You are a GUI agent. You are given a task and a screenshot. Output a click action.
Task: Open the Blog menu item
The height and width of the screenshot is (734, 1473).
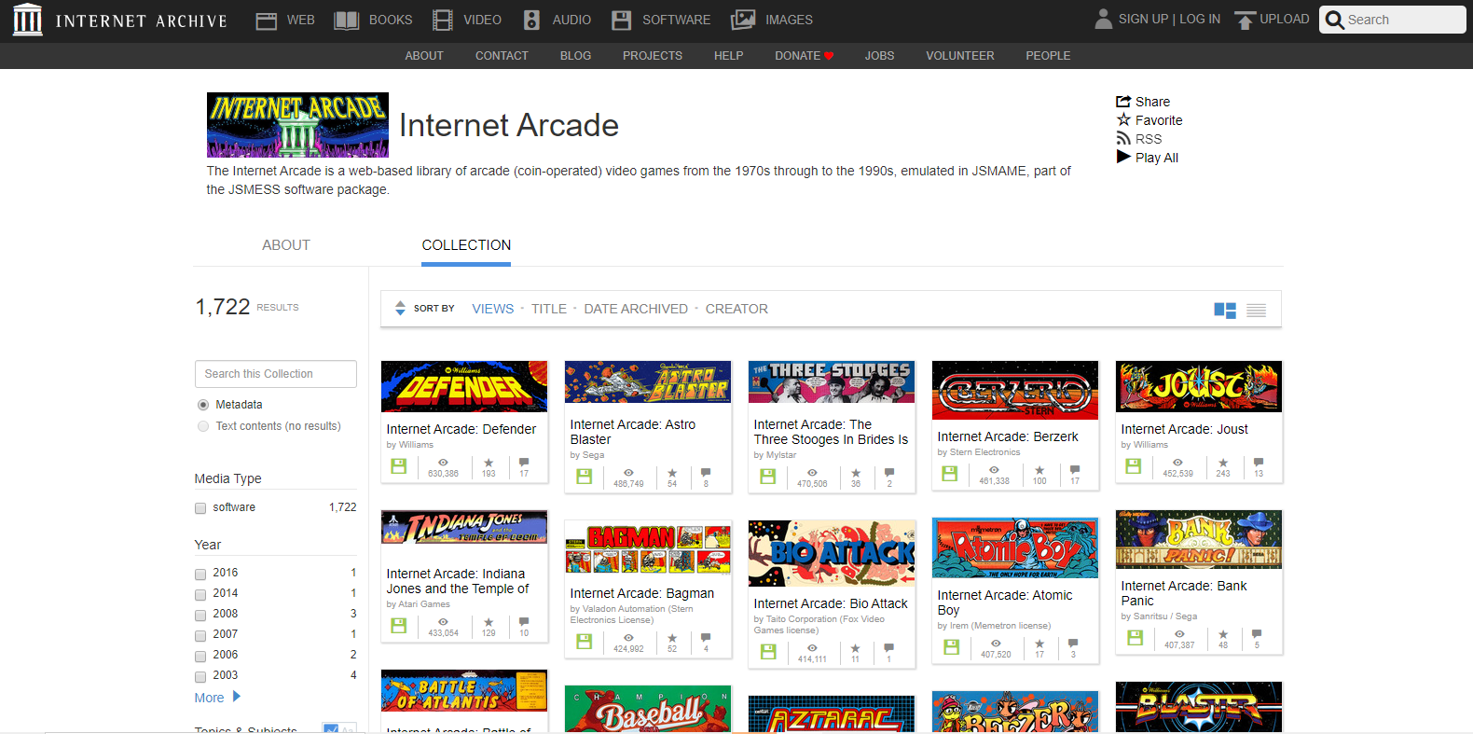pos(575,56)
